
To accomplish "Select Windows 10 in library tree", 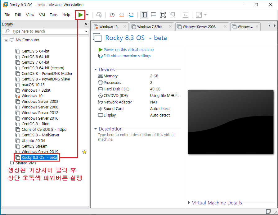I will [x=32, y=96].
